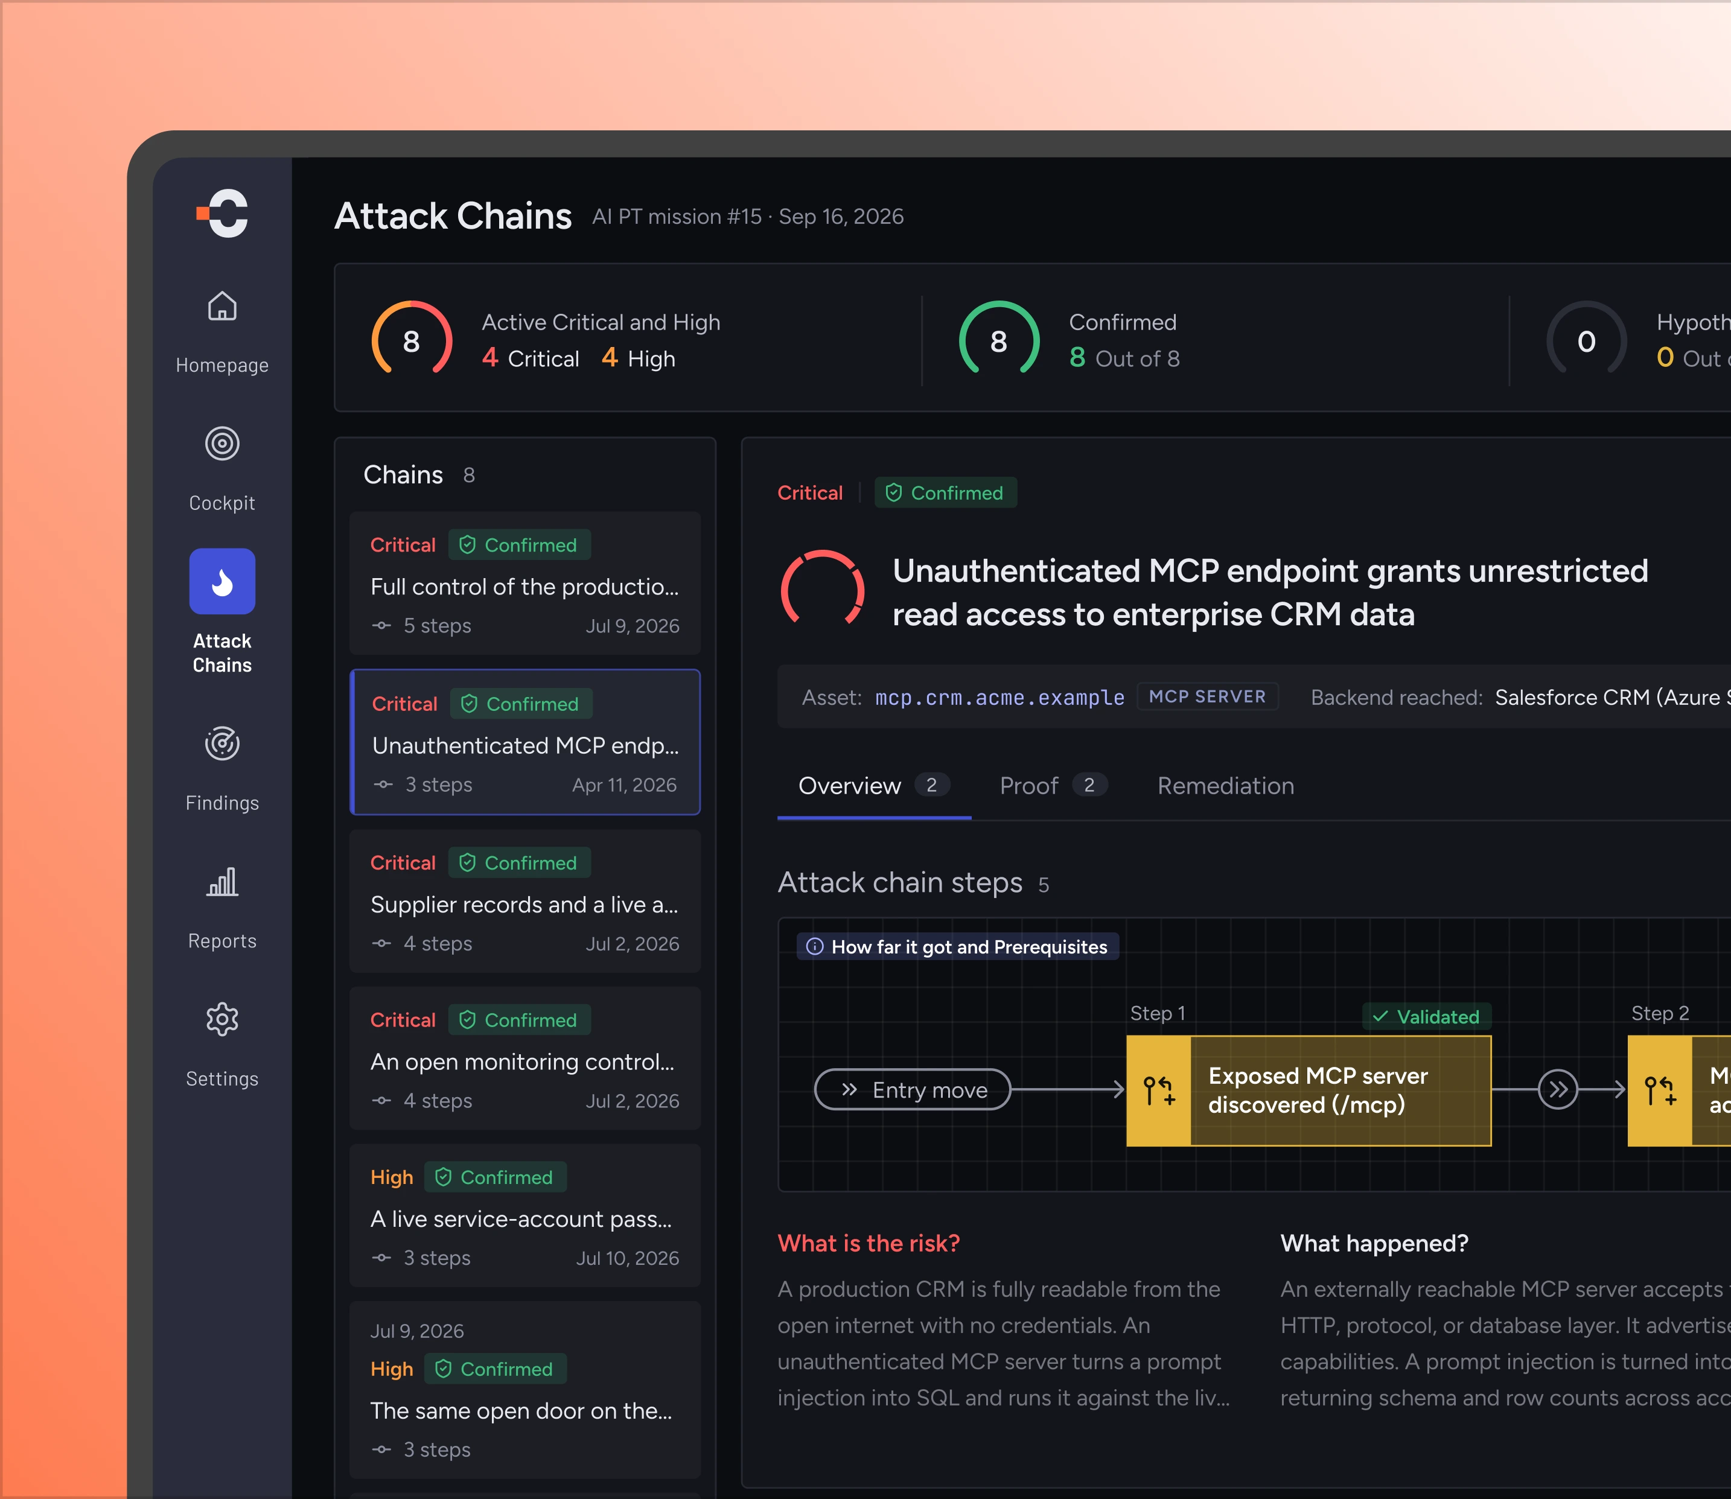
Task: Click the info icon beside How far it got
Action: (814, 947)
